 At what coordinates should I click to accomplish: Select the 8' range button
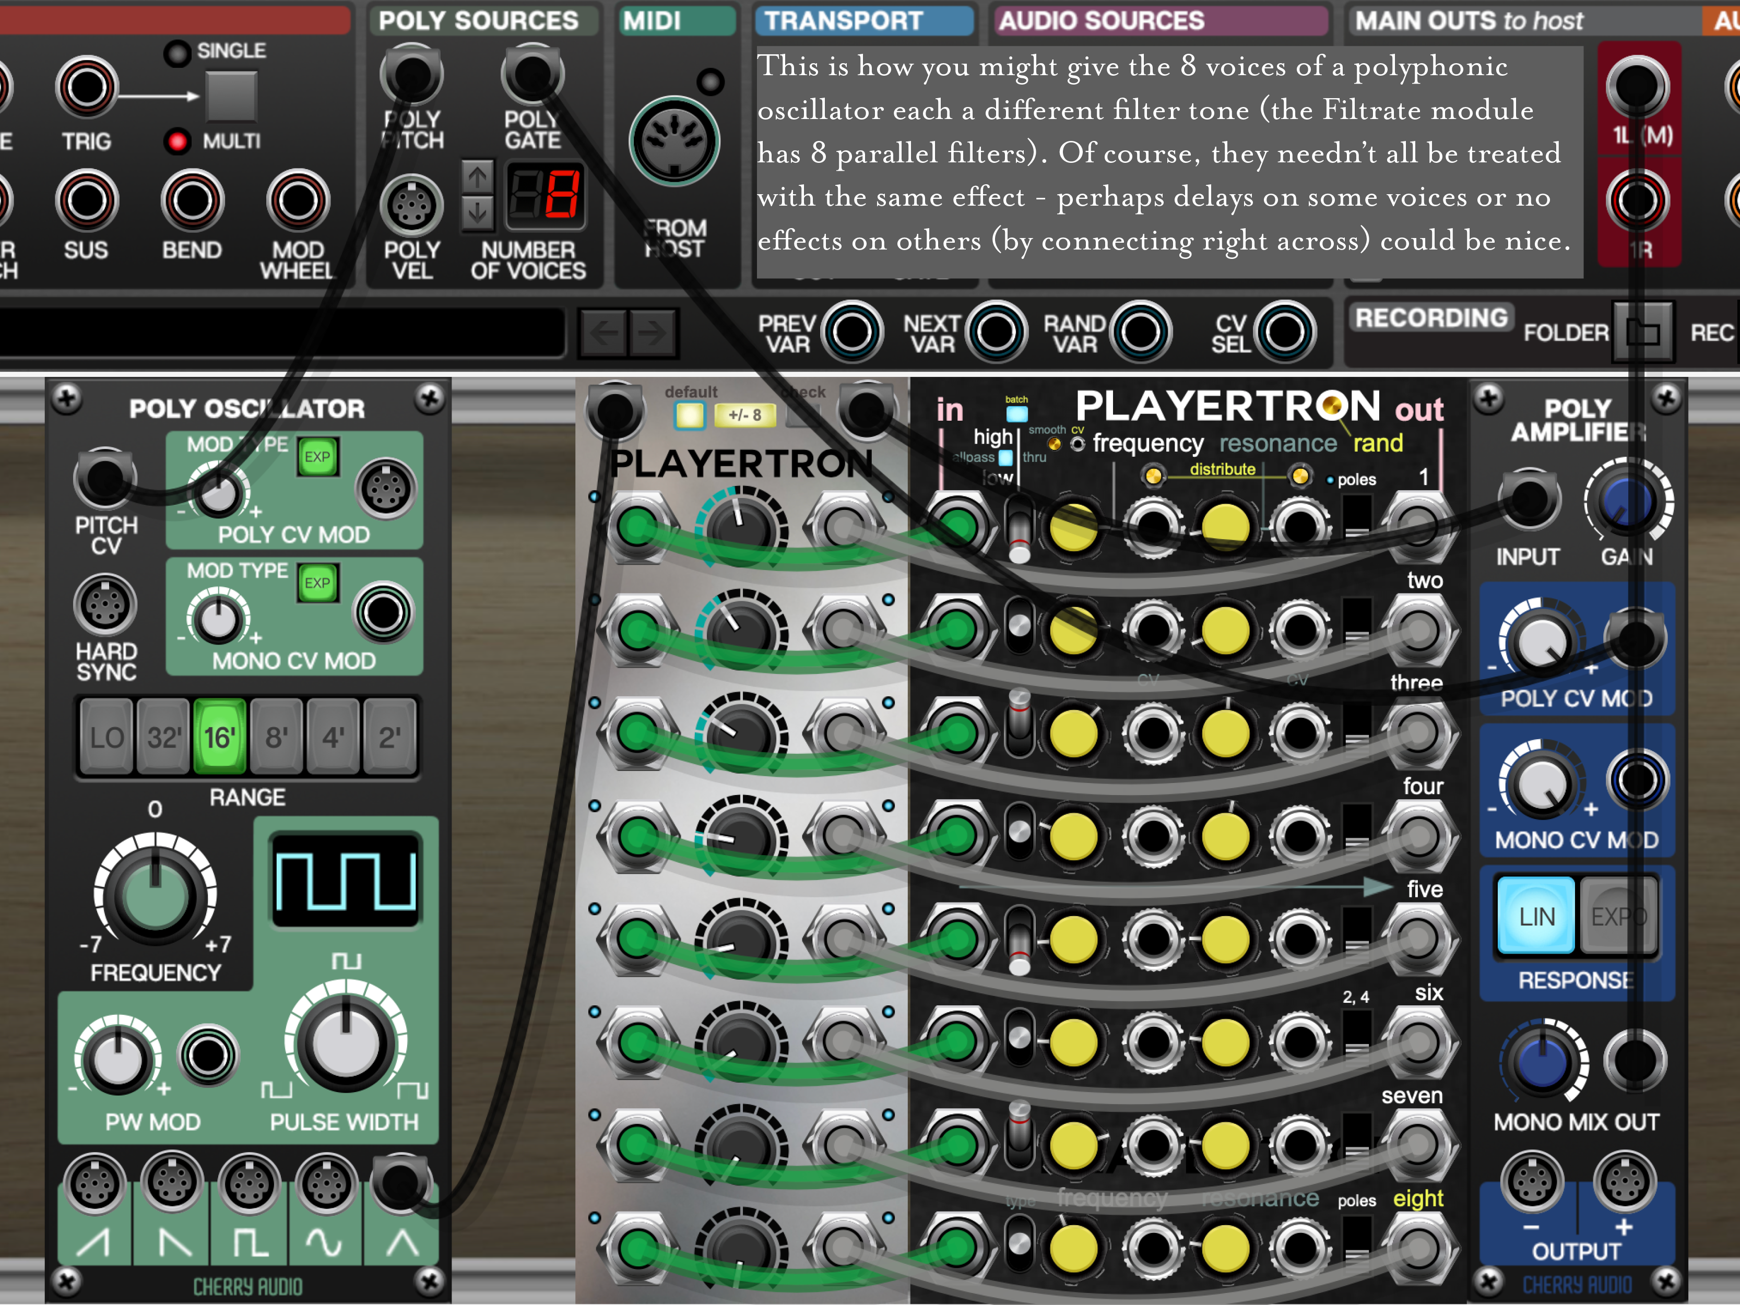pos(276,737)
